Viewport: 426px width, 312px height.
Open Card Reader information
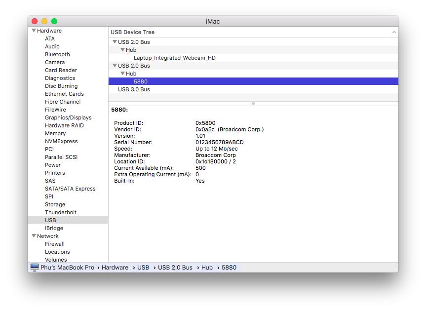(x=61, y=70)
